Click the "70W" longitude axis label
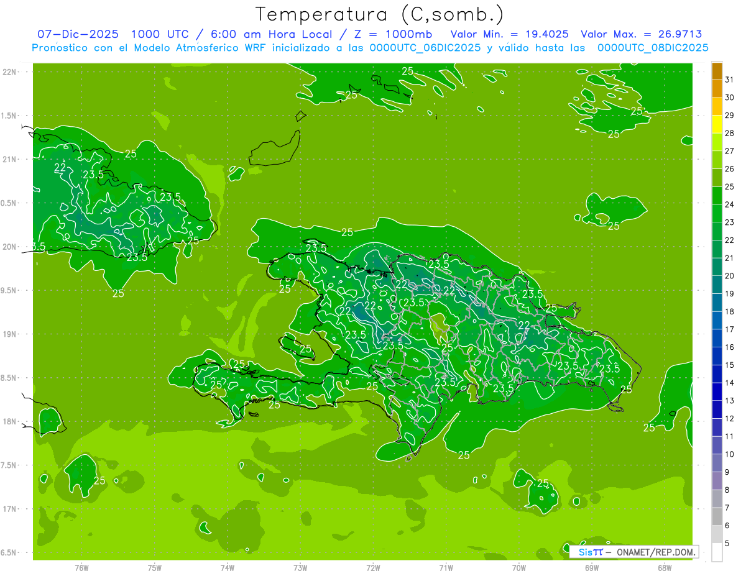Image resolution: width=746 pixels, height=576 pixels. pos(519,568)
